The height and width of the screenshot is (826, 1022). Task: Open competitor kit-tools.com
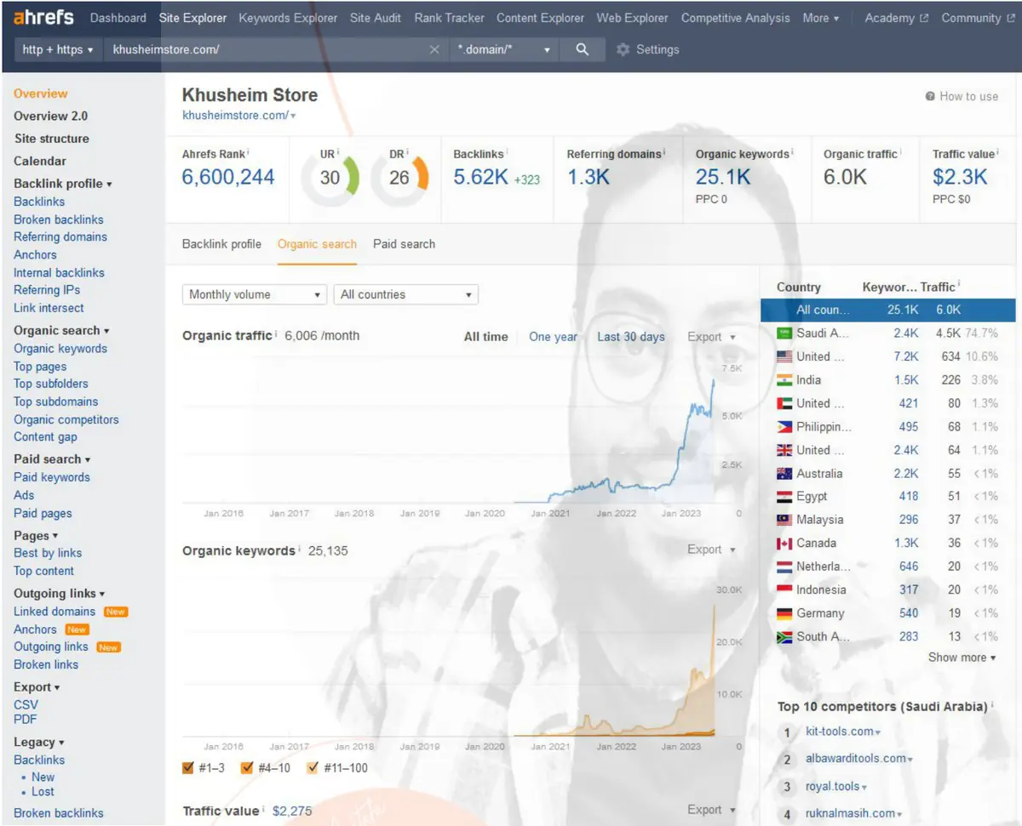[840, 732]
